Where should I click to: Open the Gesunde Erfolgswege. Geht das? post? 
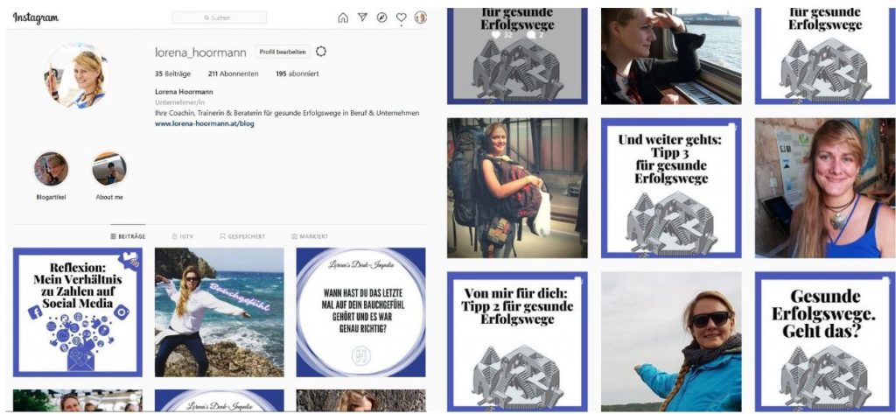825,342
